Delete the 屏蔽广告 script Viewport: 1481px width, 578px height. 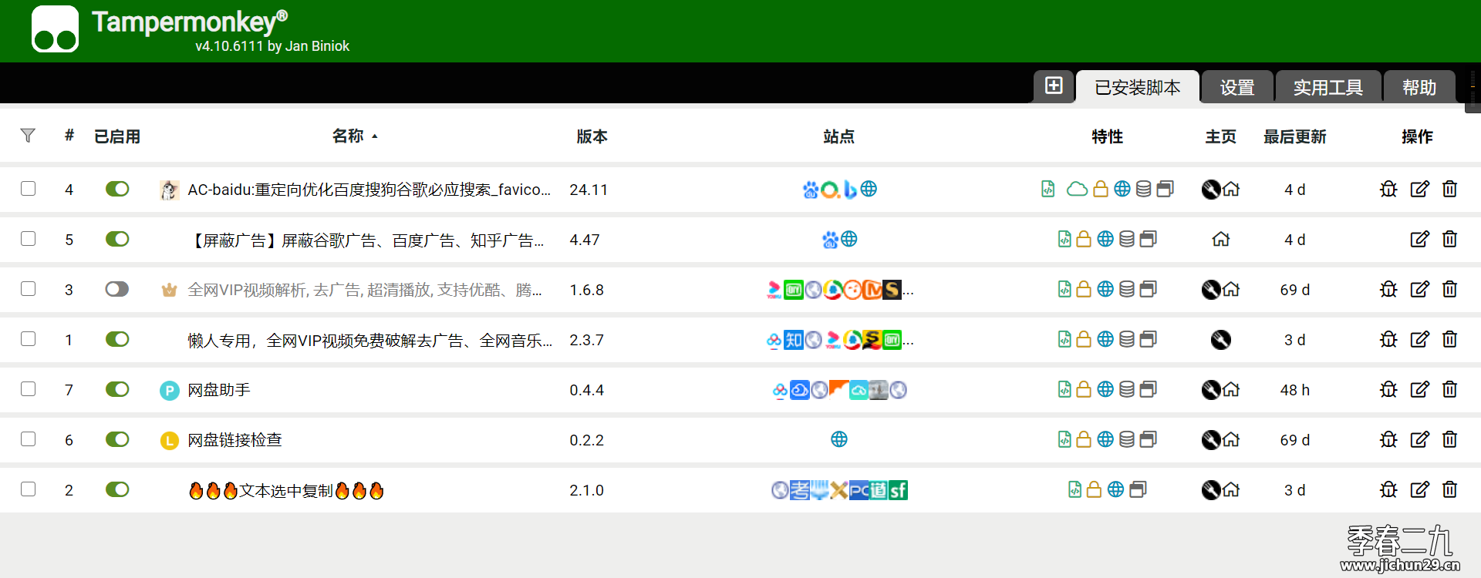tap(1450, 239)
